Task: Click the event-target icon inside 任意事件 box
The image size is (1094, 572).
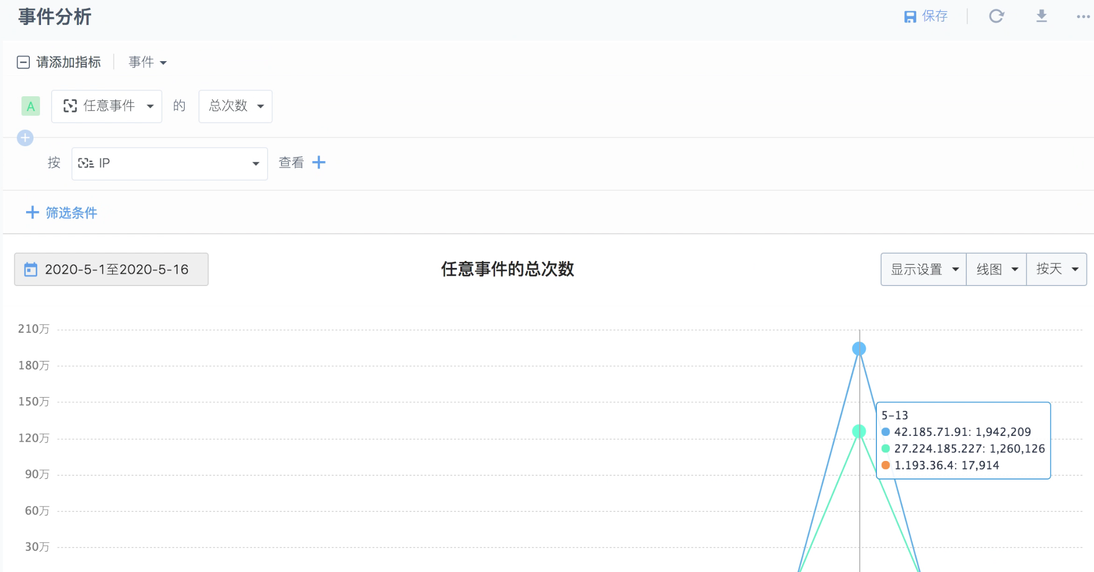Action: (x=70, y=106)
